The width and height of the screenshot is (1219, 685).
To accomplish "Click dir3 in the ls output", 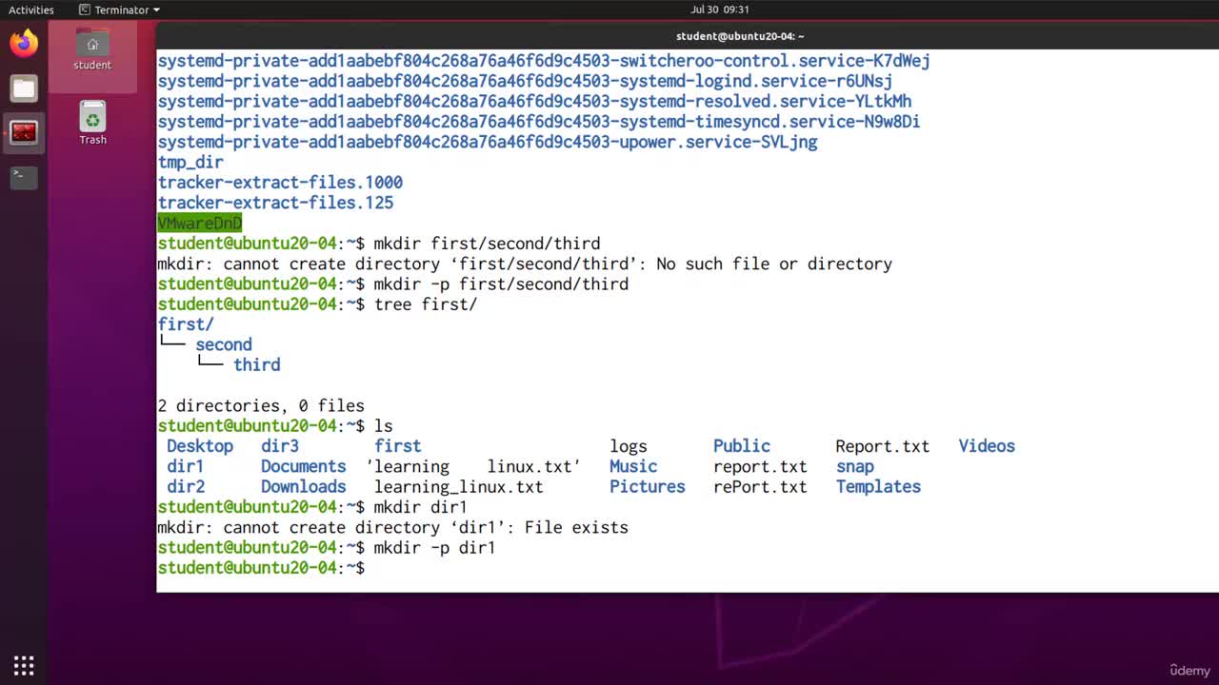I will [280, 446].
